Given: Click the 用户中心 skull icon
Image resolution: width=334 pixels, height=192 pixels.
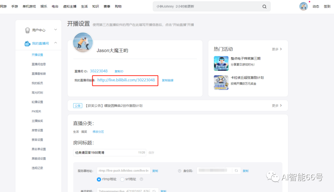Looking at the screenshot, I should [x=28, y=30].
